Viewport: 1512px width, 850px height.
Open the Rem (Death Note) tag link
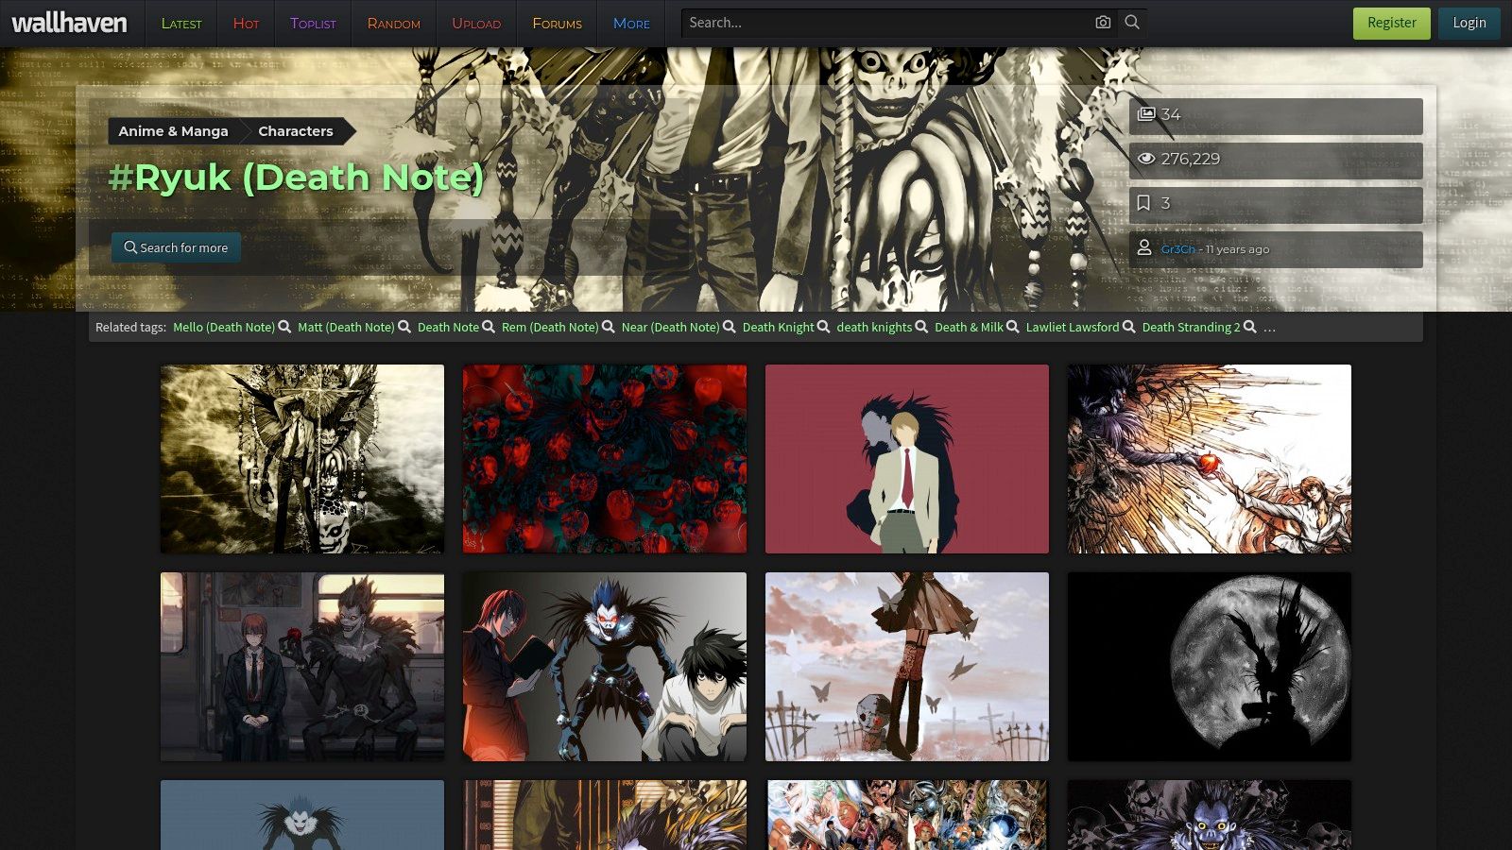click(550, 327)
